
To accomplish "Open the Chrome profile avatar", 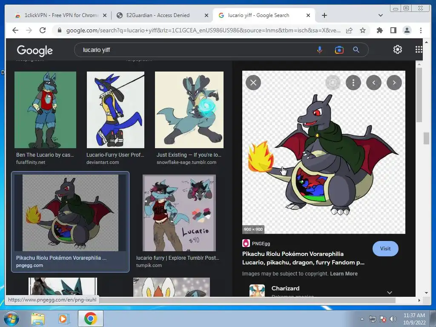I will [x=407, y=30].
